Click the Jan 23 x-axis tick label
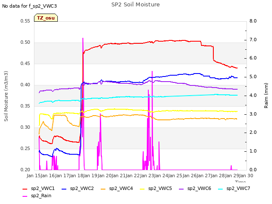The image size is (272, 204). (x=147, y=176)
